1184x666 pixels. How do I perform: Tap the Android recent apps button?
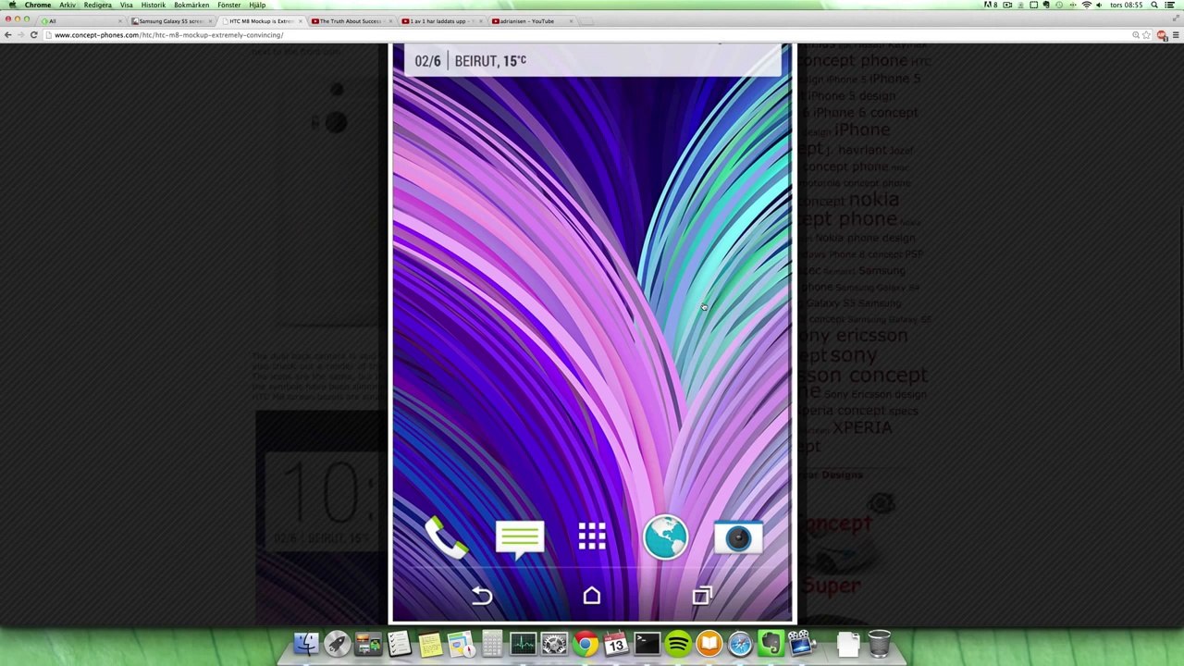click(x=701, y=596)
